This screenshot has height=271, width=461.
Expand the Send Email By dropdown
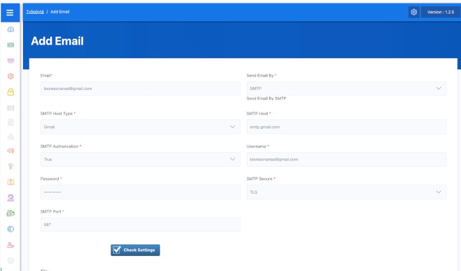coord(346,88)
